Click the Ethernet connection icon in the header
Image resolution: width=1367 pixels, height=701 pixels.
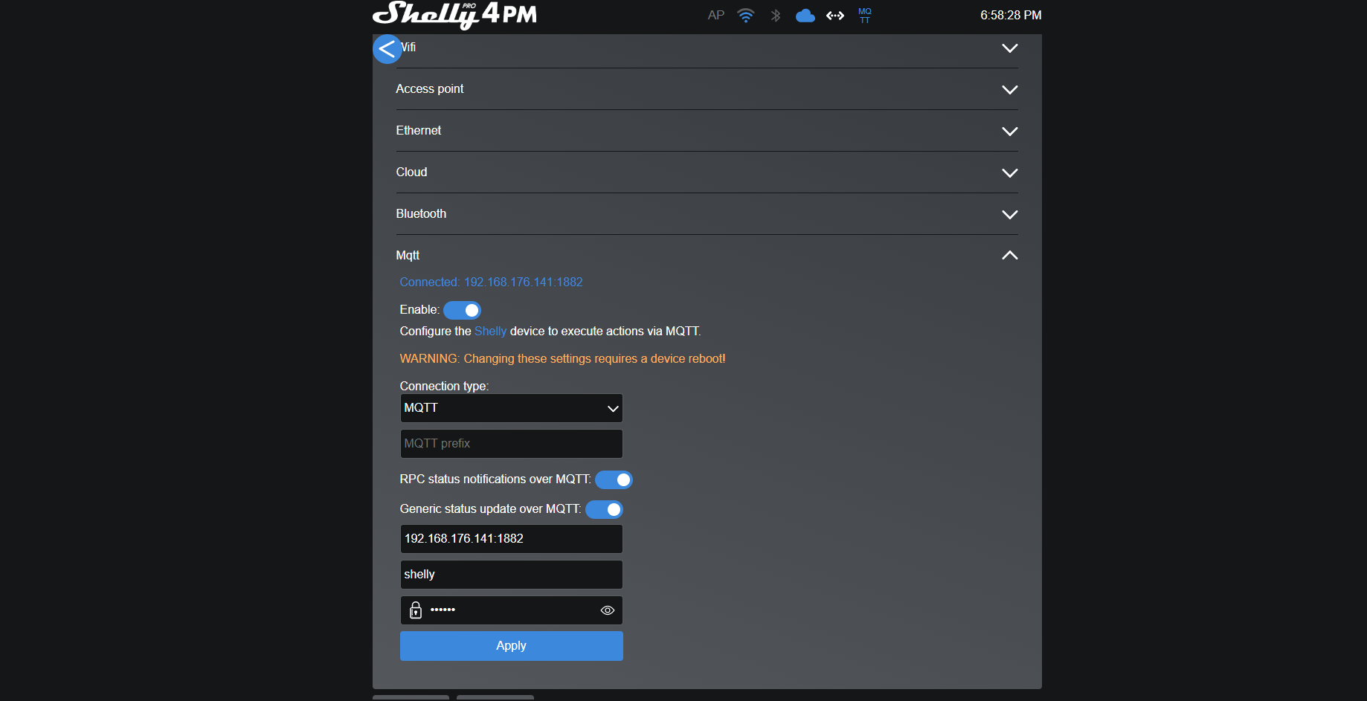tap(834, 15)
